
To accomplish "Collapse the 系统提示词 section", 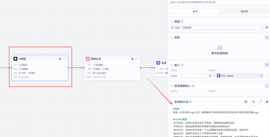I will (x=171, y=102).
